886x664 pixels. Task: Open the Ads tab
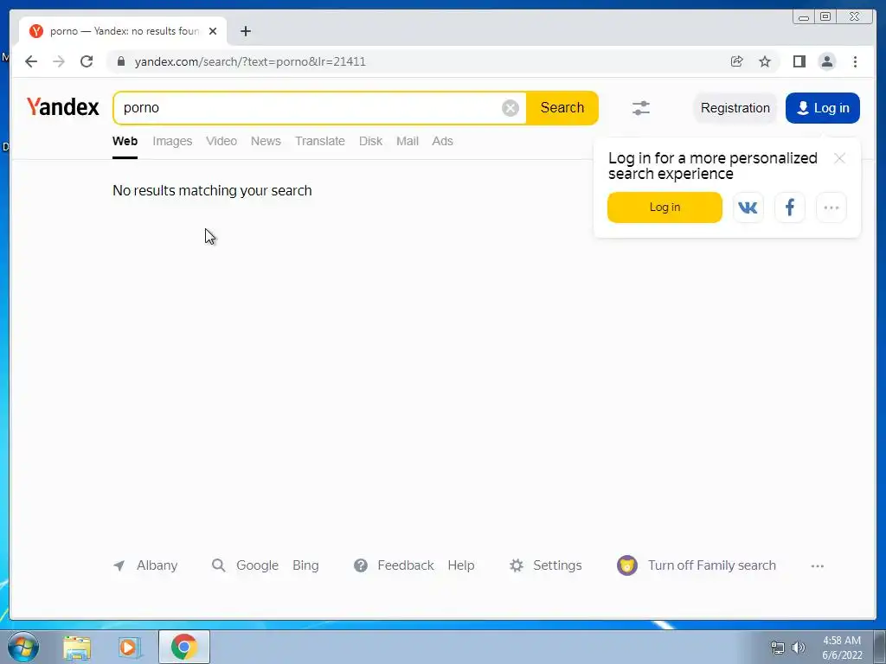coord(442,141)
